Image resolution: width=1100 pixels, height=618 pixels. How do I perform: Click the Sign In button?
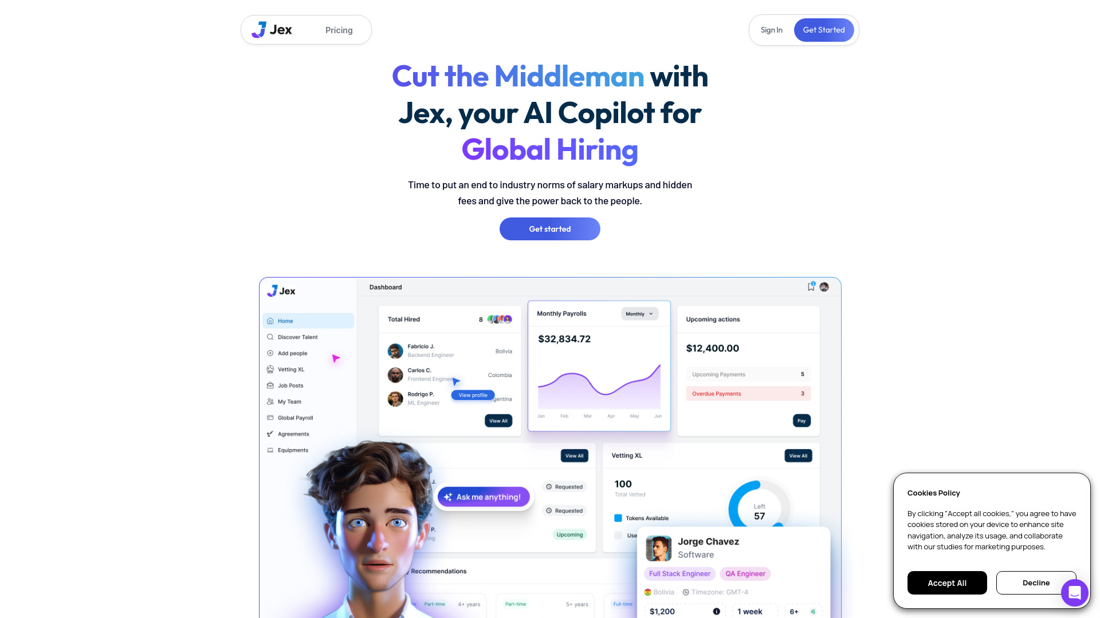point(771,29)
